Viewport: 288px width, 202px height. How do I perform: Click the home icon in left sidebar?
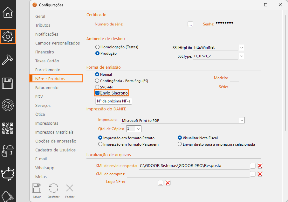(x=8, y=13)
